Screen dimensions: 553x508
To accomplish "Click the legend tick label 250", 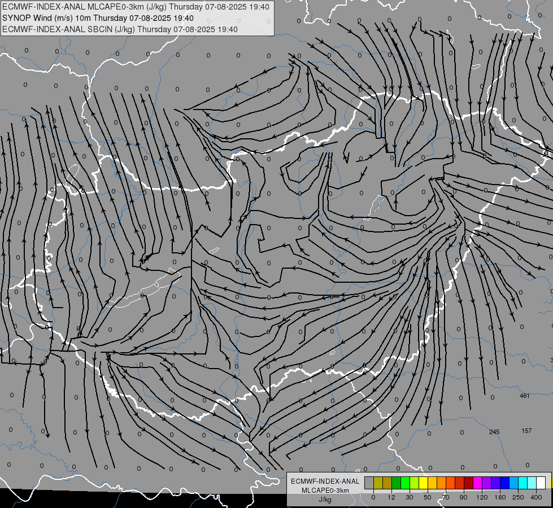I will [518, 497].
